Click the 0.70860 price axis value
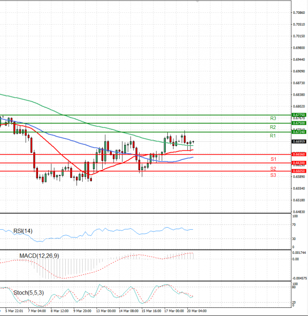The width and height of the screenshot is (308, 316). coord(299,12)
